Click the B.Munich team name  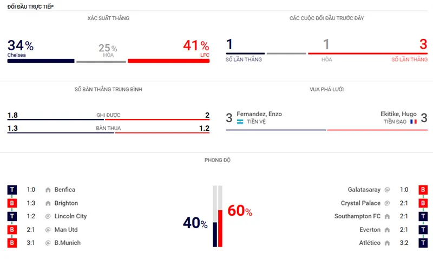coord(67,243)
